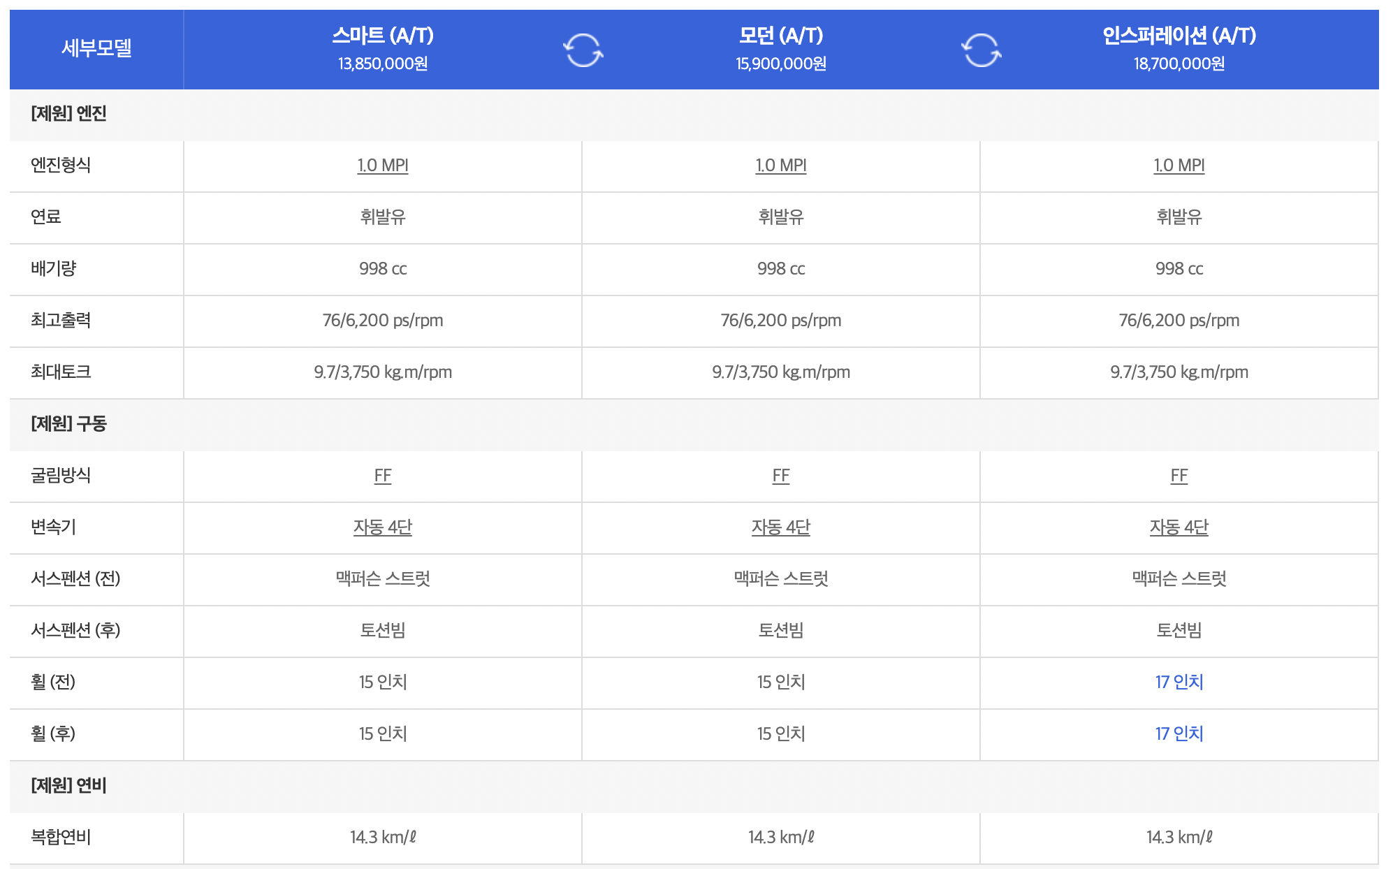Click blue 17 인치 rear wheel value
Screen dimensions: 1393x869
(1179, 734)
